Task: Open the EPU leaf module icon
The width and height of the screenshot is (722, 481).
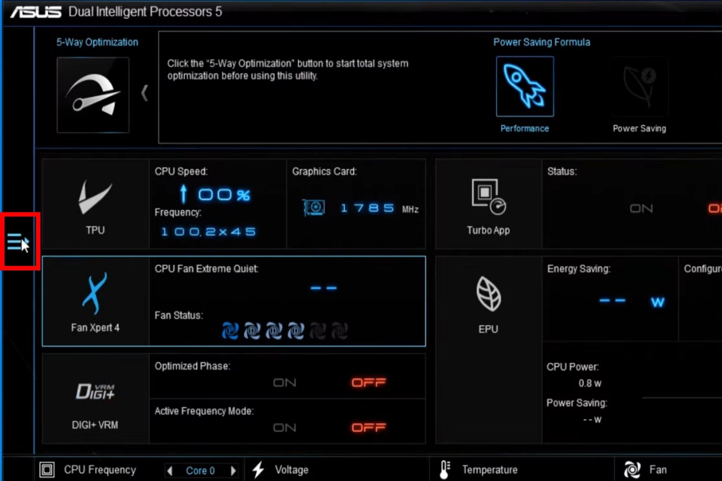Action: tap(488, 294)
